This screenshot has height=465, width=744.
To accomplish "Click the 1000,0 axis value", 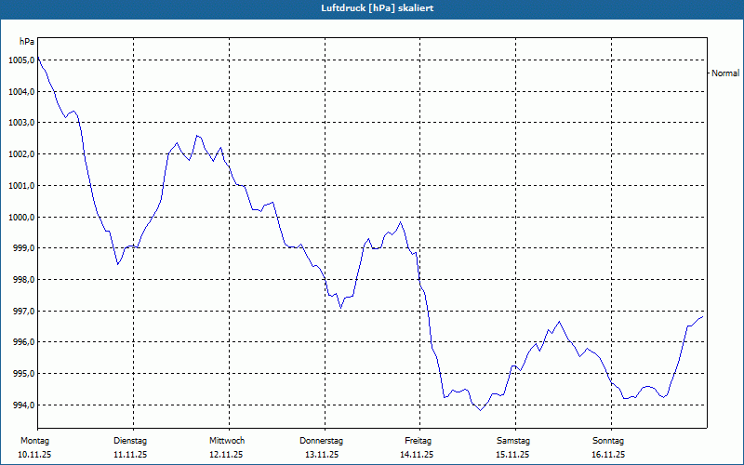I will click(x=21, y=218).
